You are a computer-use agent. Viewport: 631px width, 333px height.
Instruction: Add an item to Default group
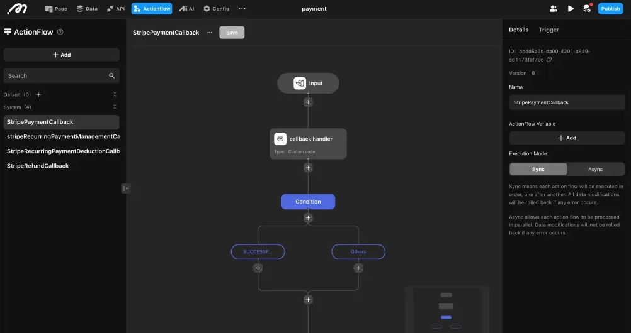point(38,94)
